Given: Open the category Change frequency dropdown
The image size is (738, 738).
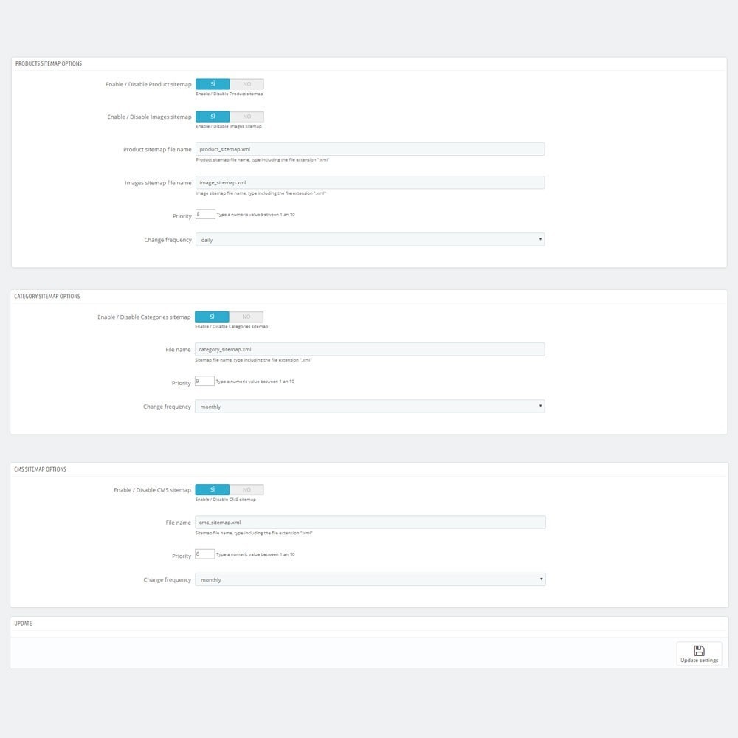Looking at the screenshot, I should tap(370, 406).
